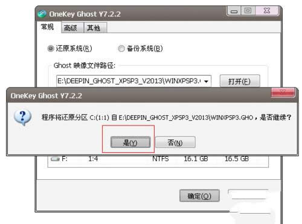This screenshot has width=302, height=224.
Task: Click the OneKey Ghost app icon in title bar
Action: pyautogui.click(x=42, y=14)
